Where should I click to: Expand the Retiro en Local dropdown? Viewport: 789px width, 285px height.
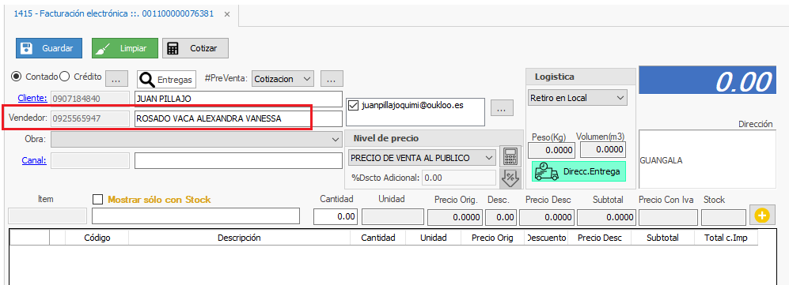point(577,98)
